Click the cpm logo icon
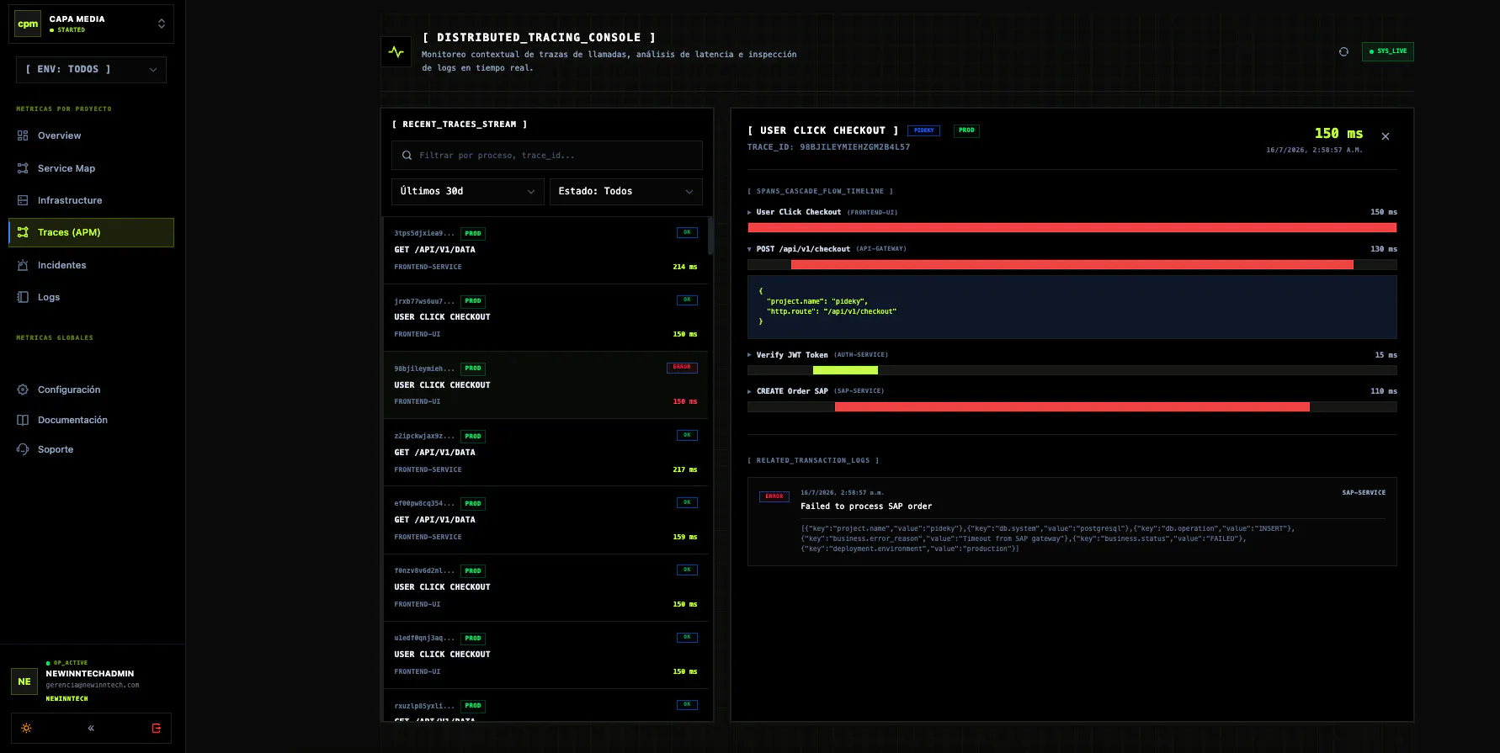Screen dimensions: 1500x753 point(28,24)
